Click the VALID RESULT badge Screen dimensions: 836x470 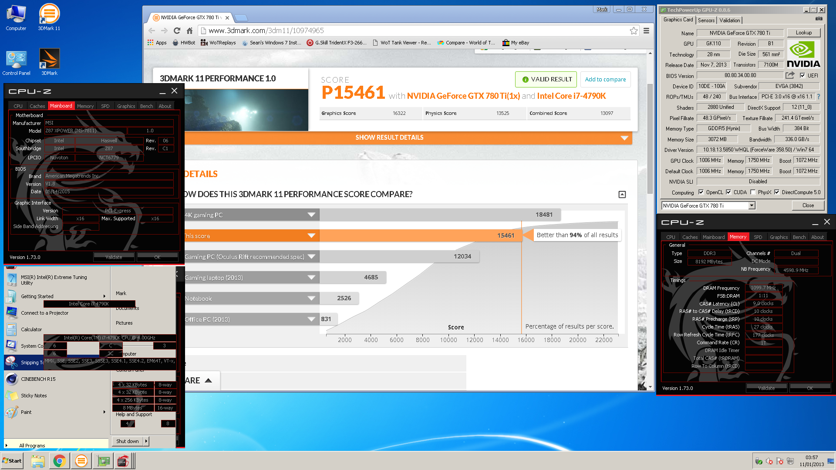pyautogui.click(x=546, y=79)
